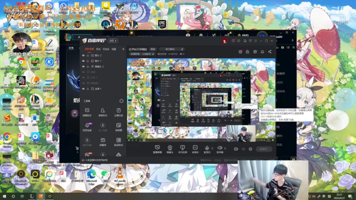The image size is (356, 200).
Task: Open the 歌词助手 tool in the toolbox
Action: tap(118, 142)
